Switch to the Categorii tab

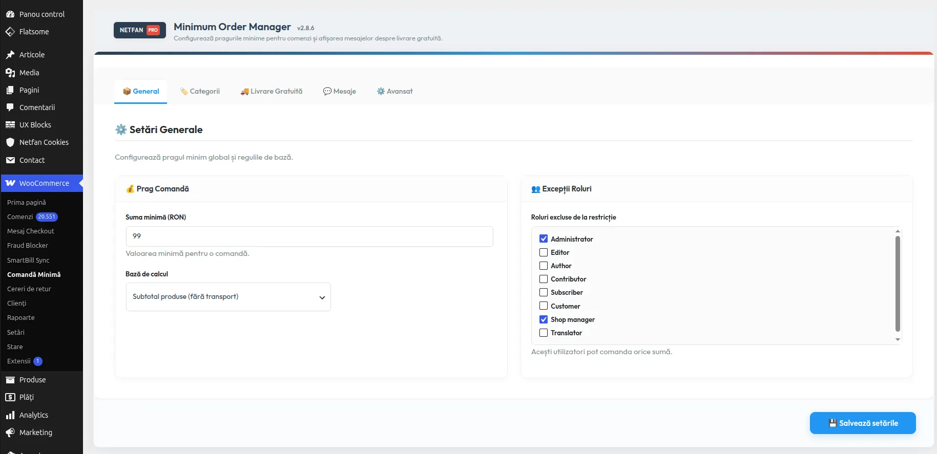[200, 92]
